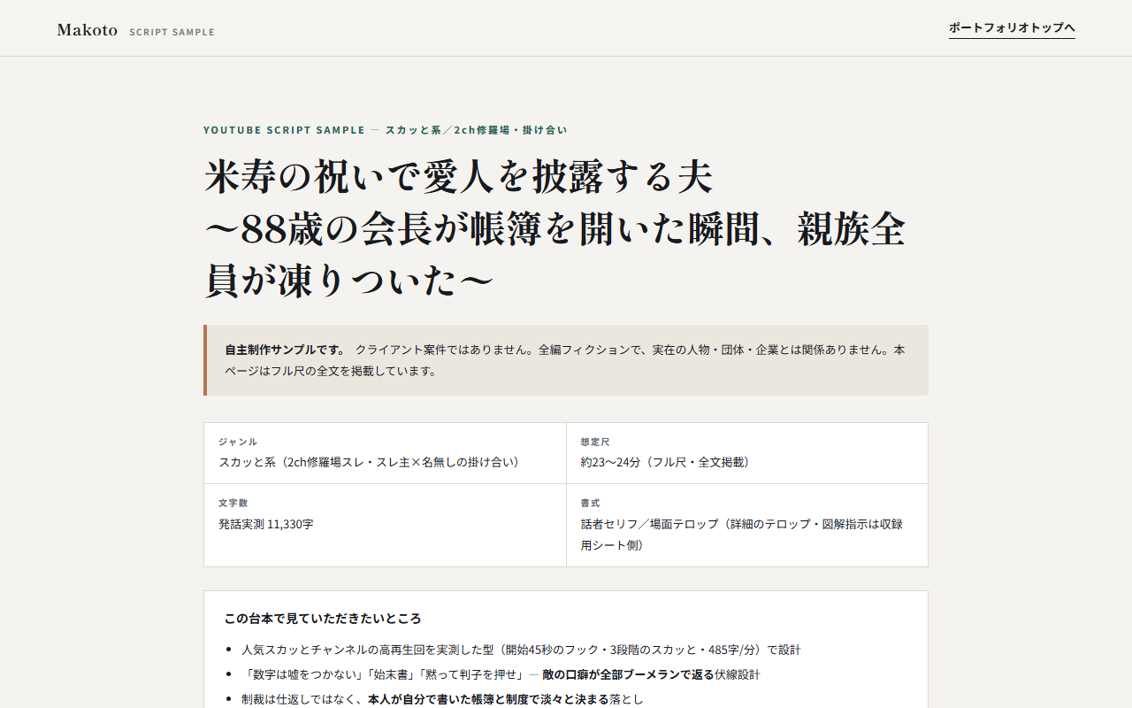The width and height of the screenshot is (1132, 708).
Task: Click the 書式 field label
Action: (590, 503)
